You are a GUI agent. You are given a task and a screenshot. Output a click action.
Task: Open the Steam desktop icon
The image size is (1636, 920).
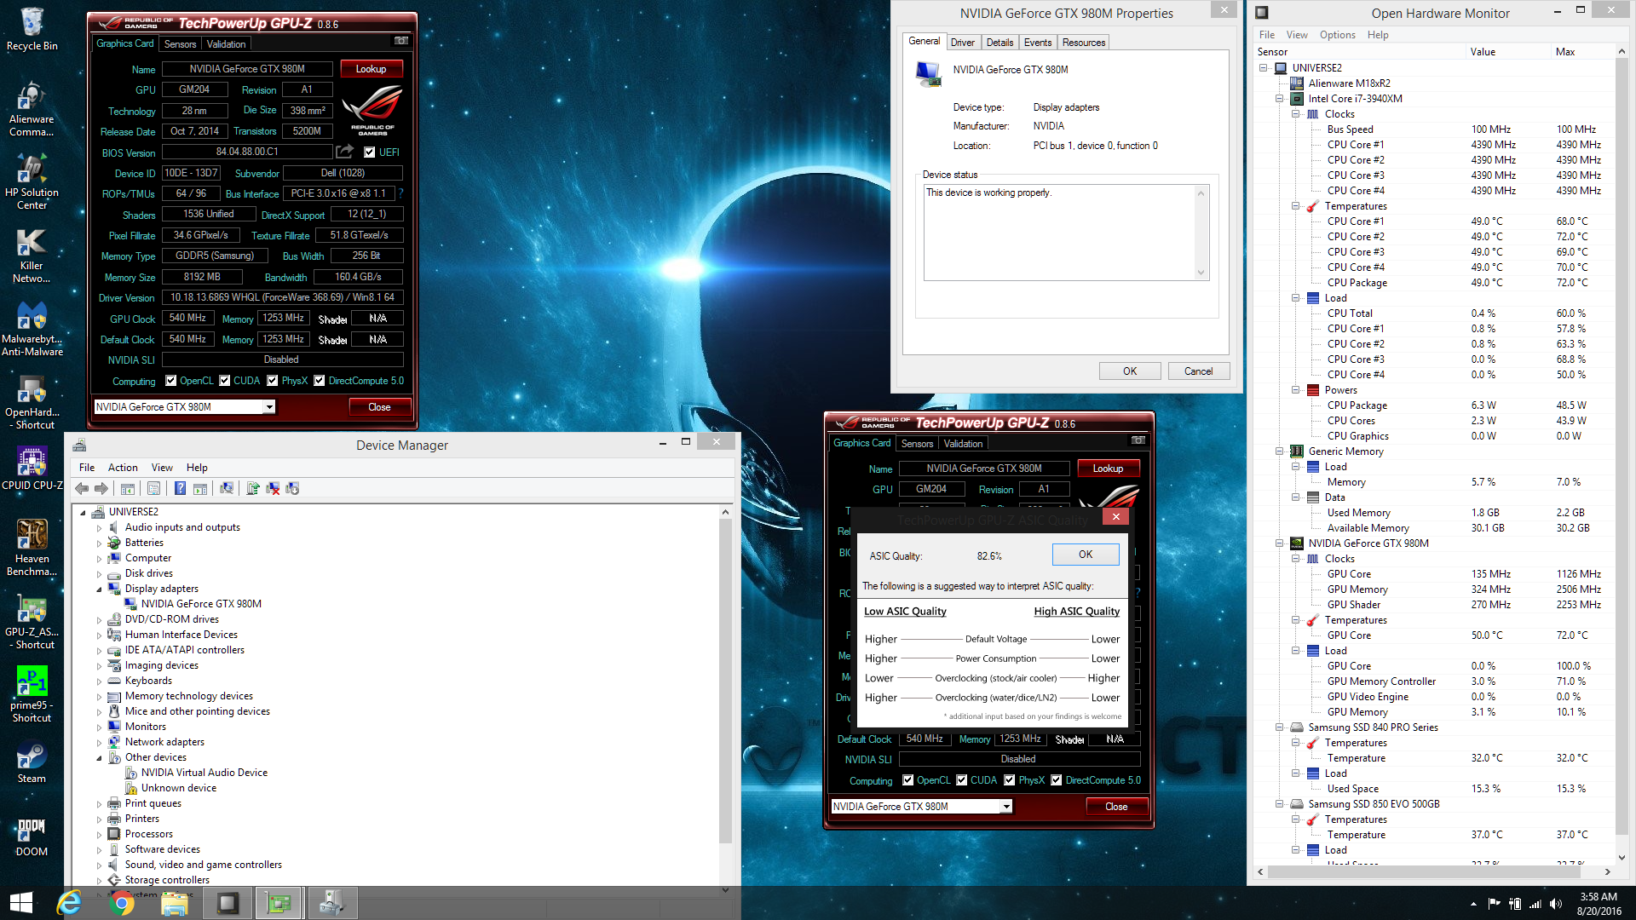coord(32,762)
